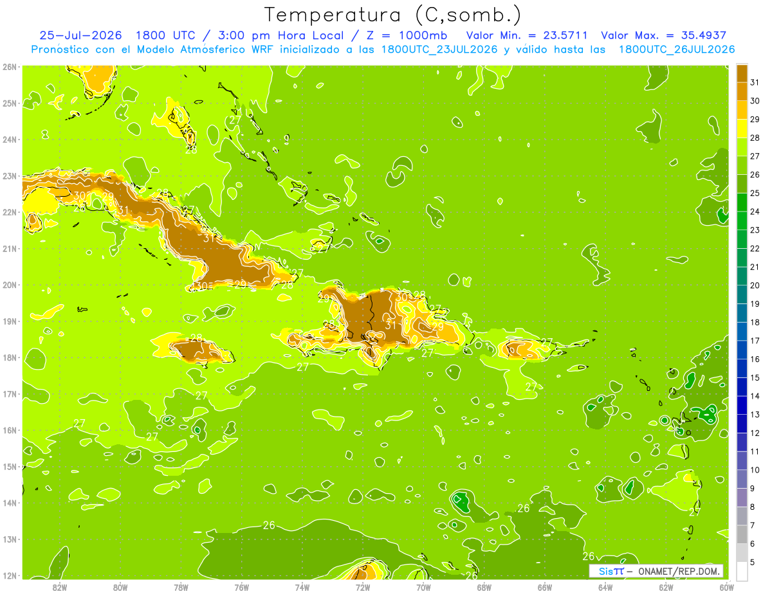Viewport: 772px width, 596px height.
Task: Click the '66W' longitude axis label
Action: (x=545, y=587)
